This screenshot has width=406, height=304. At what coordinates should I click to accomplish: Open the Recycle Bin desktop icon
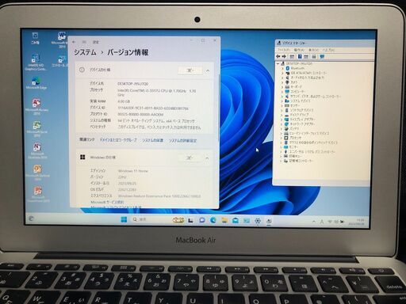pos(35,38)
